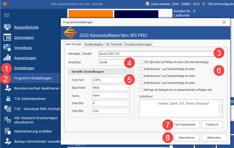Screen dimensions: 234x148
Task: Click the Kassenbetrieb cash register icon
Action: pyautogui.click(x=7, y=27)
